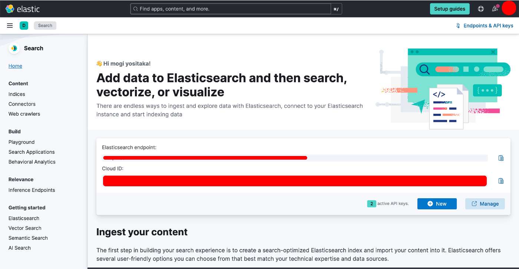Focus the Find apps, content search field
519x269 pixels.
[x=231, y=9]
